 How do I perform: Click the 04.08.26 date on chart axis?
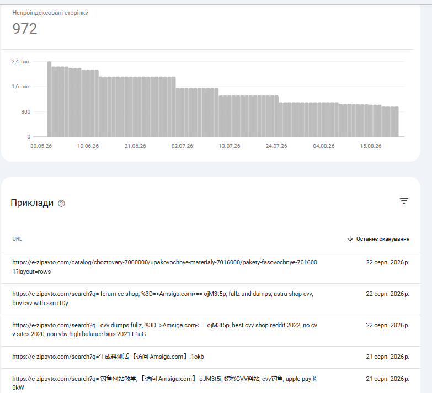(x=324, y=146)
